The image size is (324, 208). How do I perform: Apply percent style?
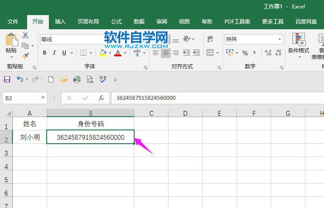[245, 53]
